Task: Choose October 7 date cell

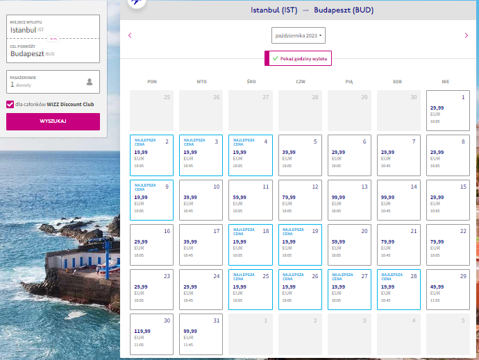Action: pos(398,155)
